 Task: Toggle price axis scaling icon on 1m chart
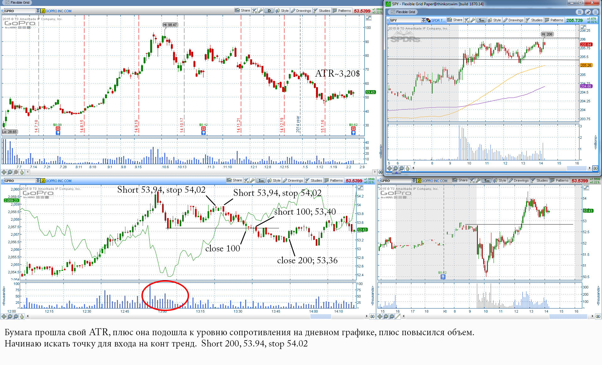click(360, 188)
